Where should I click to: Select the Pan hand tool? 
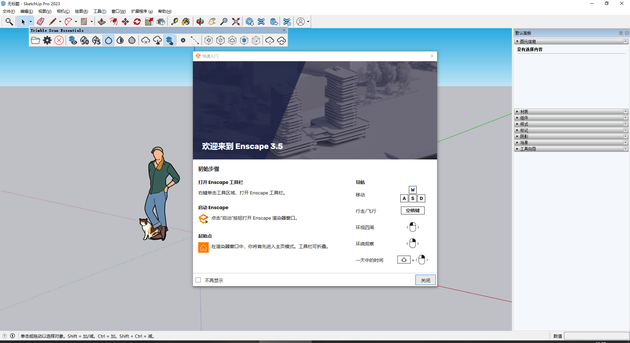pyautogui.click(x=212, y=22)
